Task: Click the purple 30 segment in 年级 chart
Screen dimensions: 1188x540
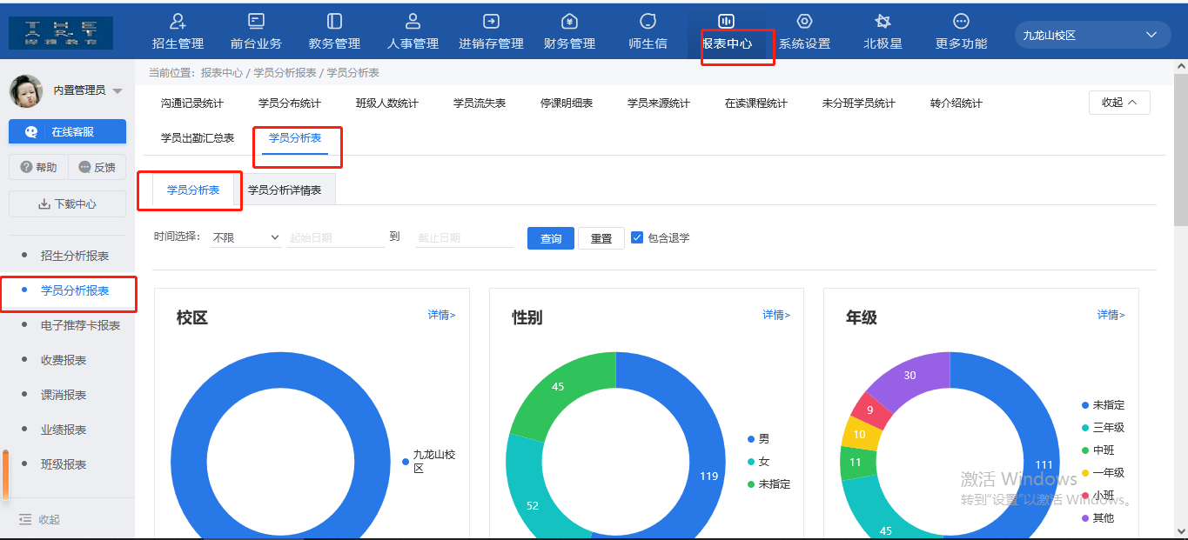Action: tap(910, 375)
